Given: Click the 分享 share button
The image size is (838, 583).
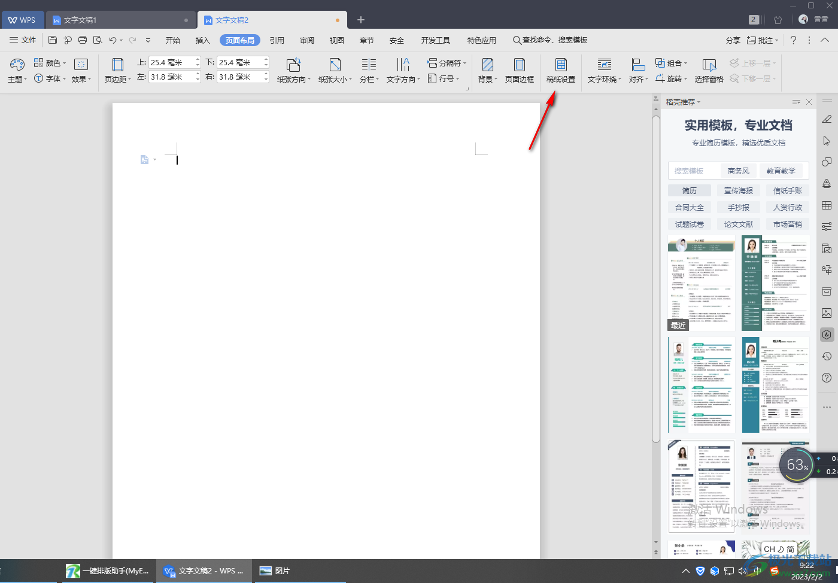Looking at the screenshot, I should pos(733,40).
